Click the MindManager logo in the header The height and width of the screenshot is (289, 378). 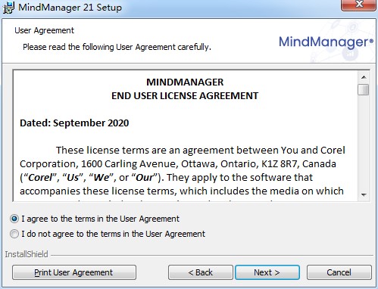click(x=326, y=42)
